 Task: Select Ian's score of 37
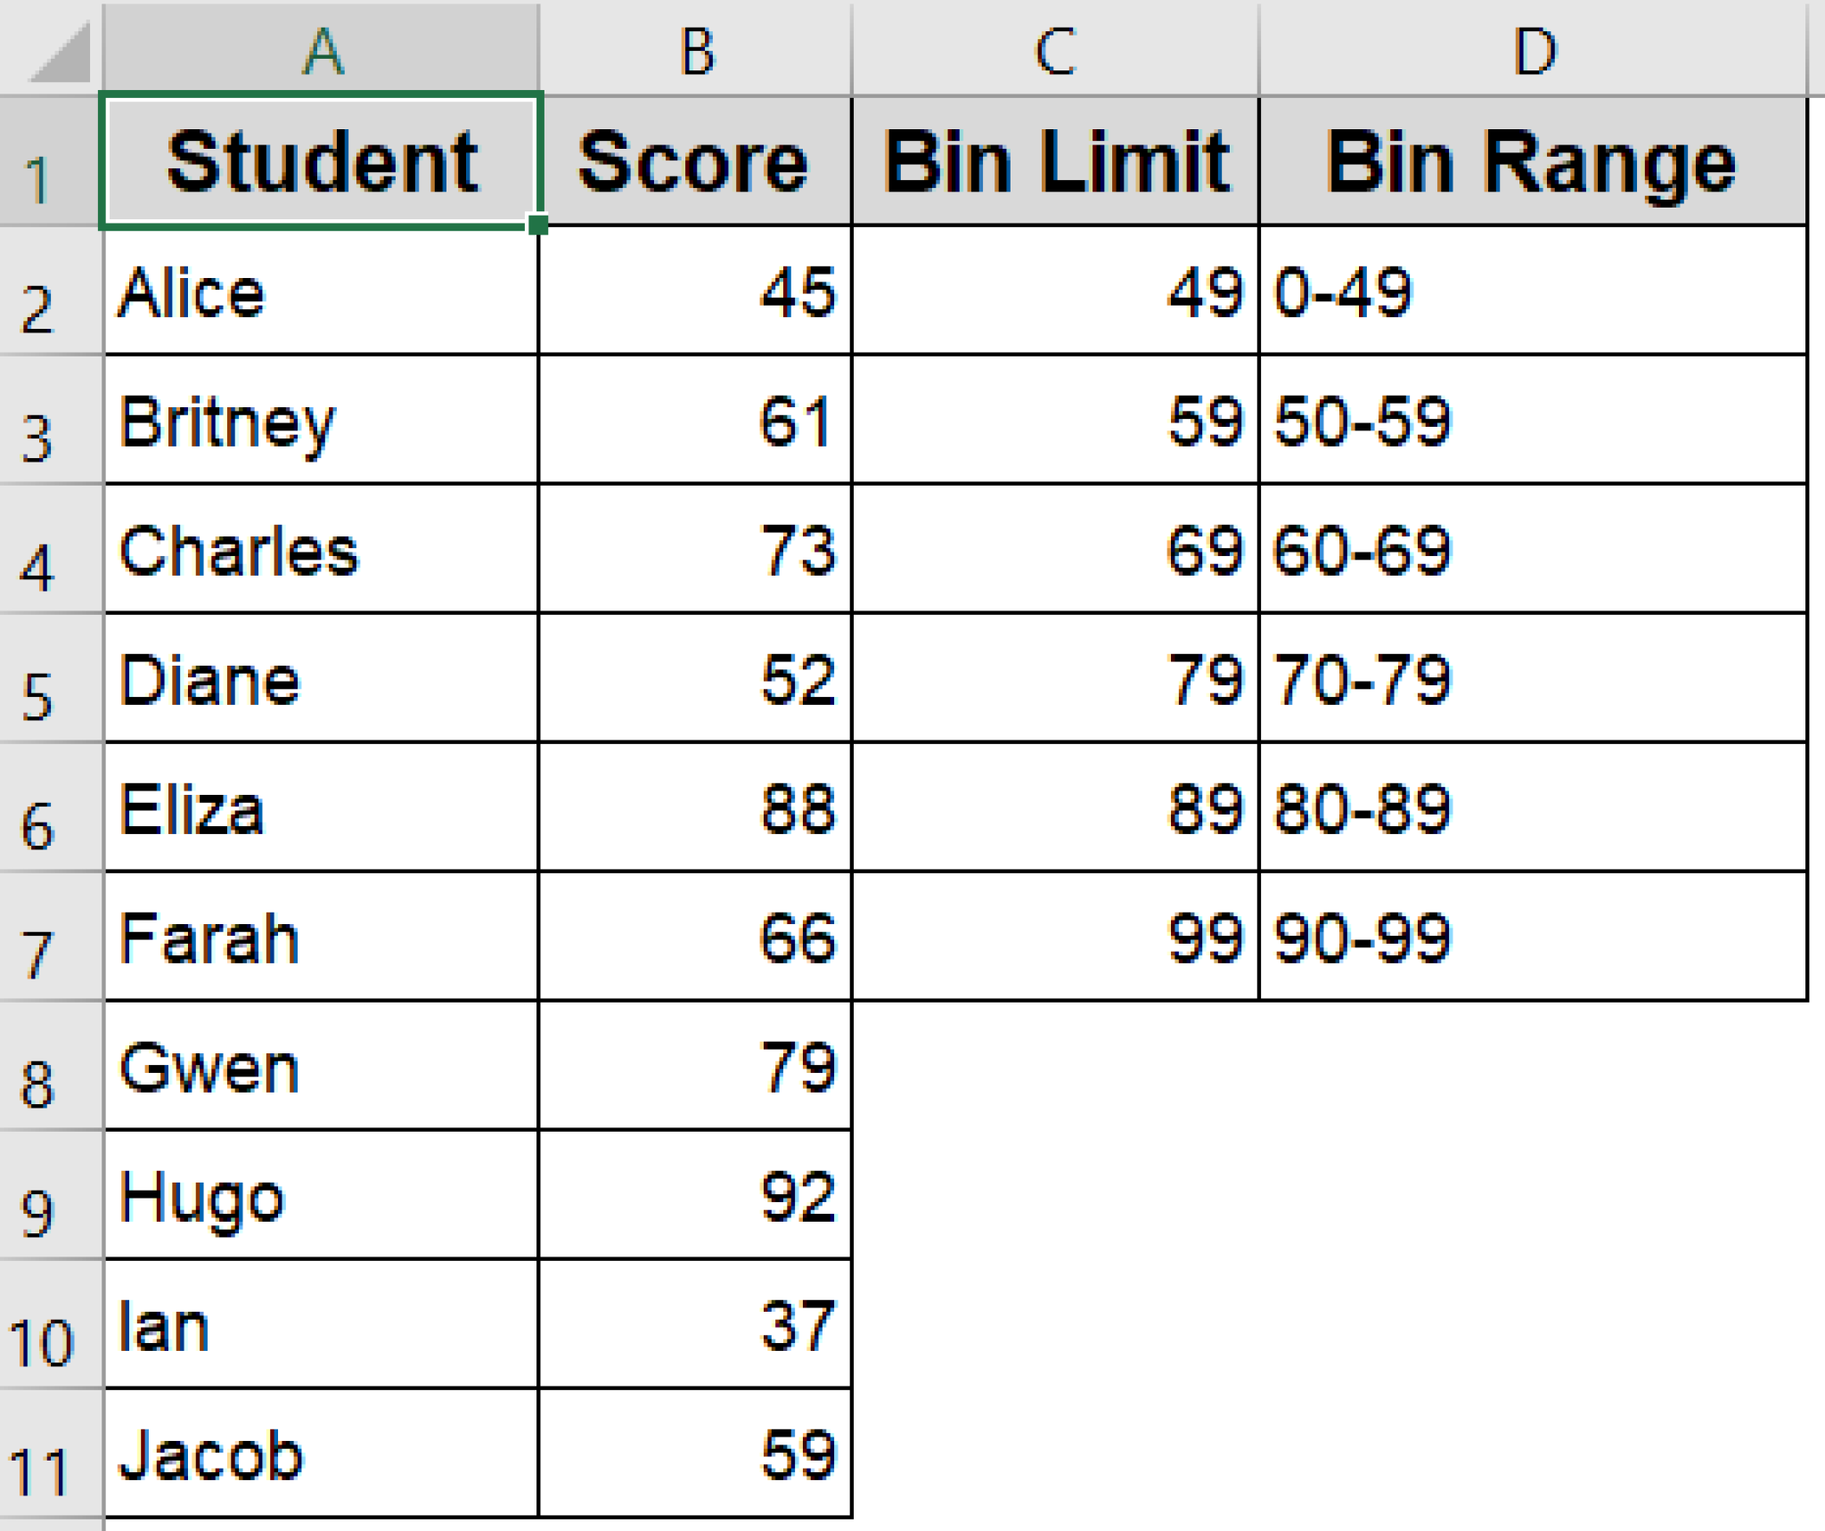[x=695, y=1323]
